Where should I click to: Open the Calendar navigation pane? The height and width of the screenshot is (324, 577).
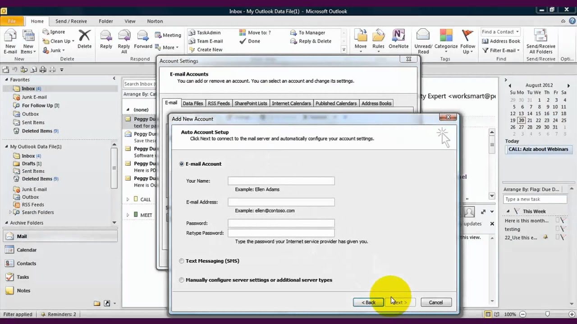pyautogui.click(x=60, y=250)
